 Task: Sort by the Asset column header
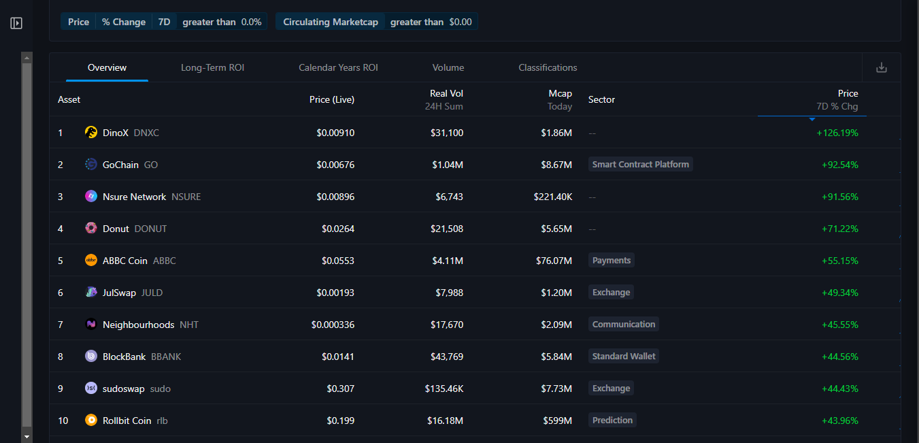click(x=69, y=99)
